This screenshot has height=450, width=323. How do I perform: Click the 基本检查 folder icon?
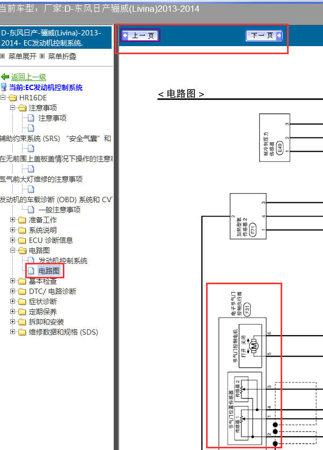coord(22,281)
